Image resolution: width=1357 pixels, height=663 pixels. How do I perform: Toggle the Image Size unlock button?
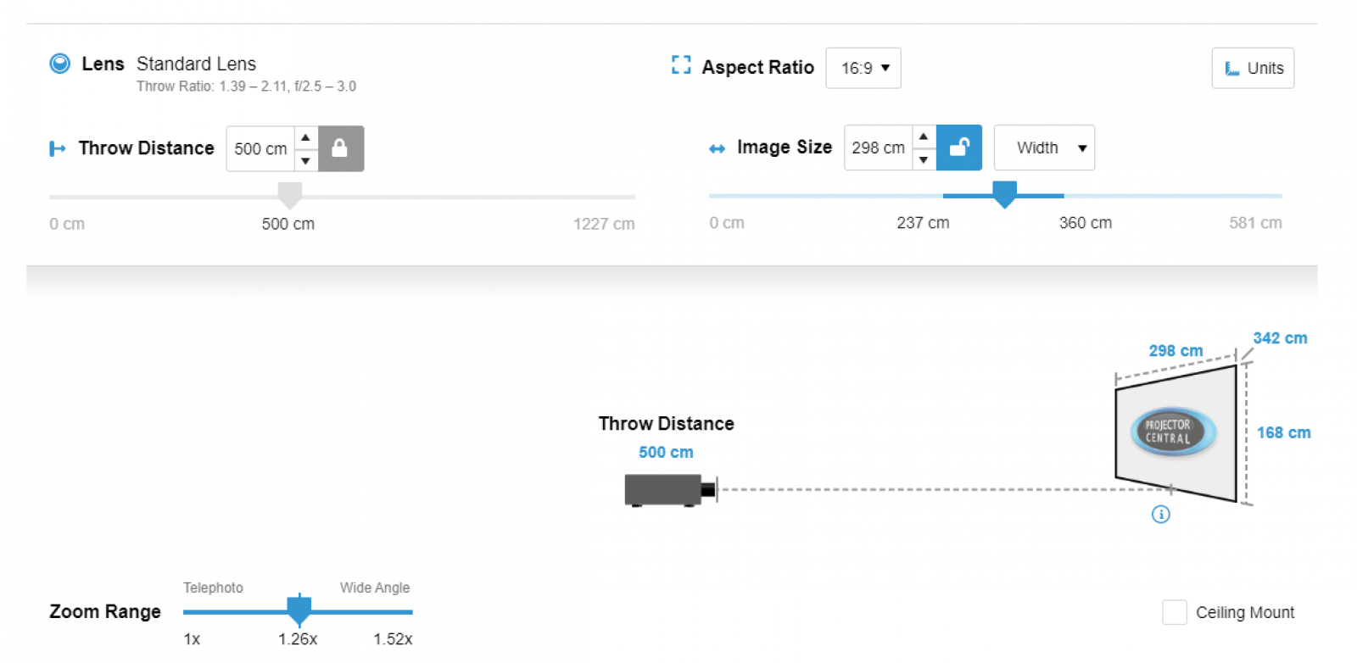tap(958, 148)
